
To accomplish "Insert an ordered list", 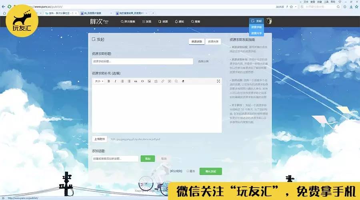I will pyautogui.click(x=122, y=81).
